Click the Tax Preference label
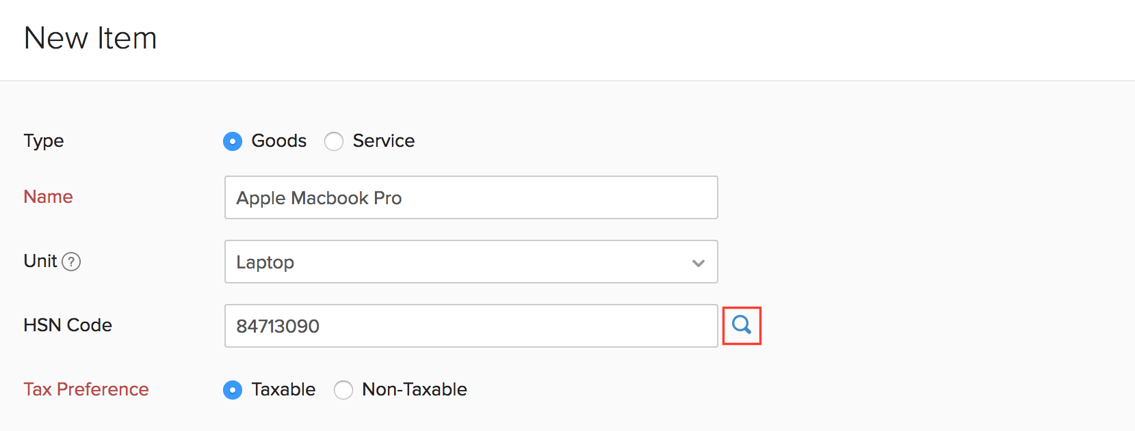This screenshot has height=431, width=1135. click(x=86, y=389)
